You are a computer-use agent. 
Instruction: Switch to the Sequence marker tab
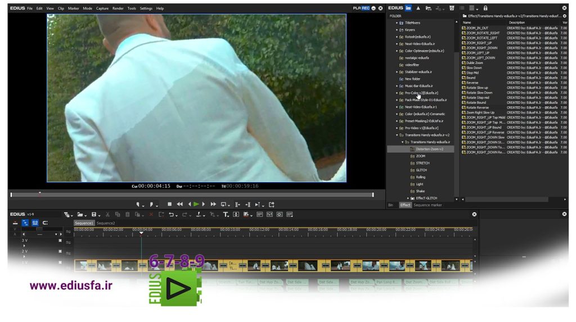[427, 205]
